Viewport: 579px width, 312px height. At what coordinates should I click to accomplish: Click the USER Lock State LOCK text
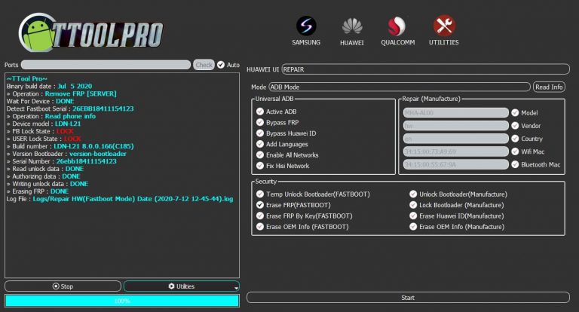coord(72,139)
